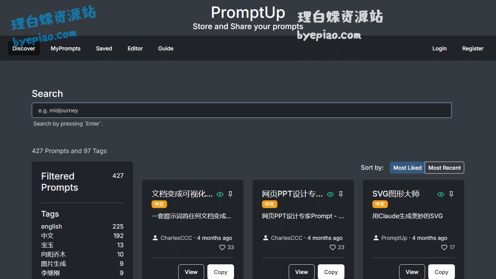This screenshot has width=496, height=279.
Task: Click author PromptUp on SVG card
Action: click(394, 238)
